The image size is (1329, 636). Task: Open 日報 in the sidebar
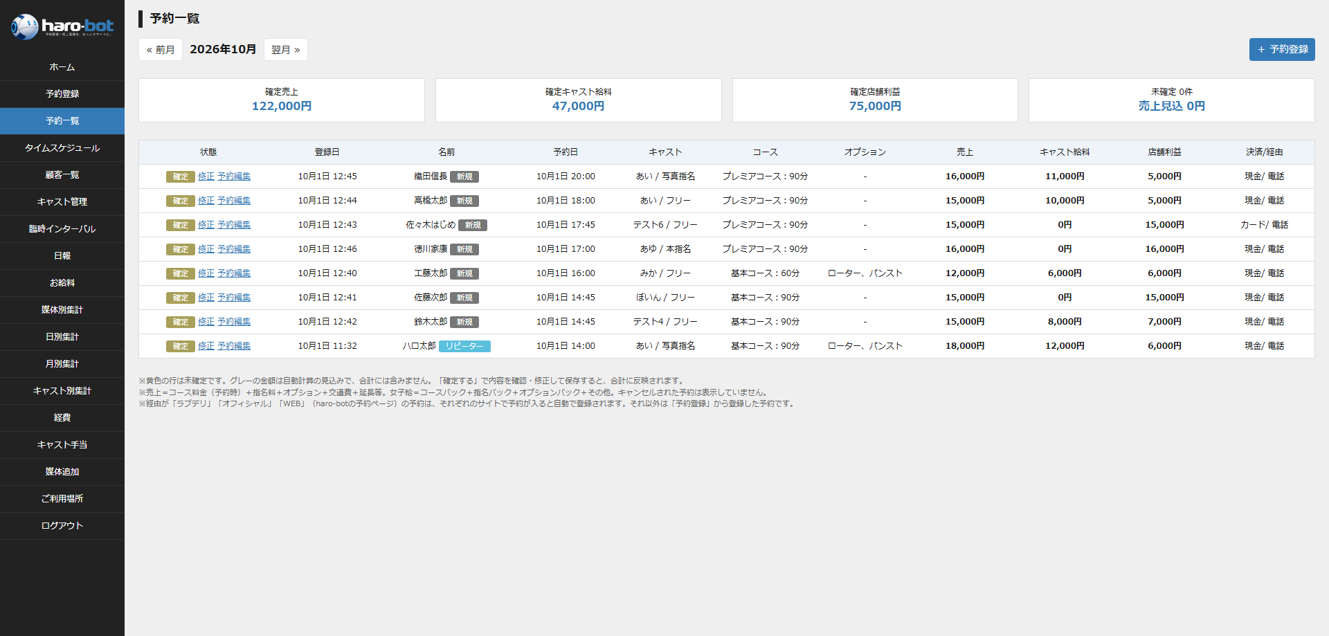click(x=62, y=256)
